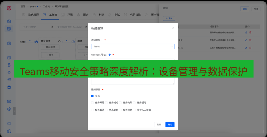Switch to the 构建 tab
This screenshot has height=137, width=267.
(x=98, y=15)
